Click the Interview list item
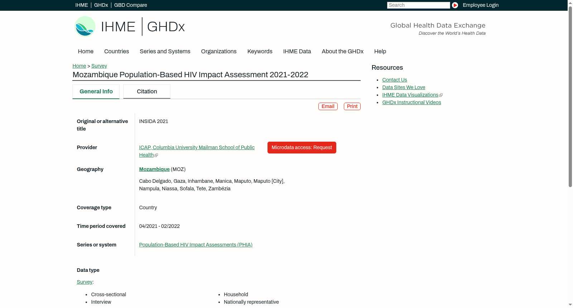Image resolution: width=573 pixels, height=308 pixels. point(101,302)
